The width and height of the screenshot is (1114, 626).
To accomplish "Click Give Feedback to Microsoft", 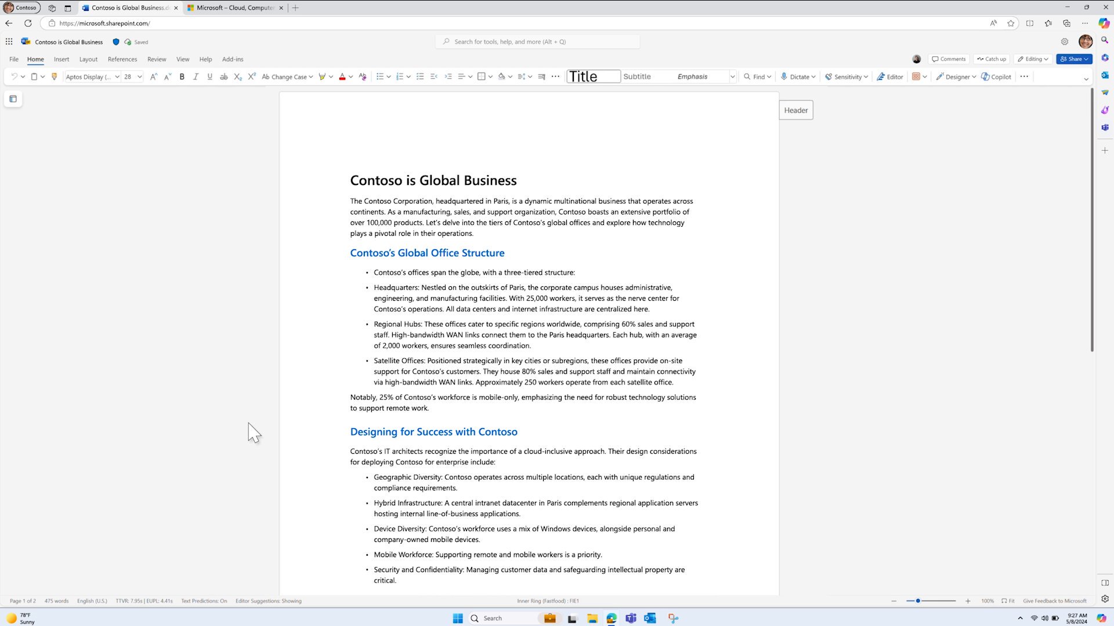I will pyautogui.click(x=1054, y=601).
